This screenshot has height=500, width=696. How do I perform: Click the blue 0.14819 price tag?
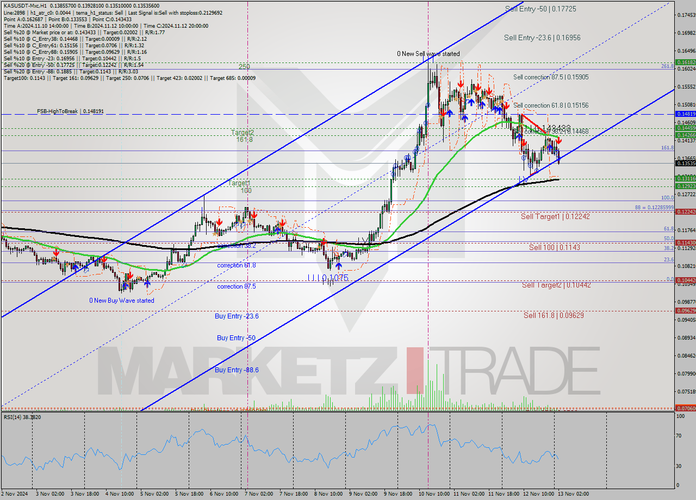coord(685,114)
